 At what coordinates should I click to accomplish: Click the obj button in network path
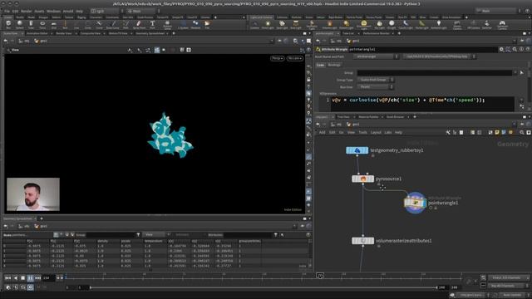pos(337,125)
